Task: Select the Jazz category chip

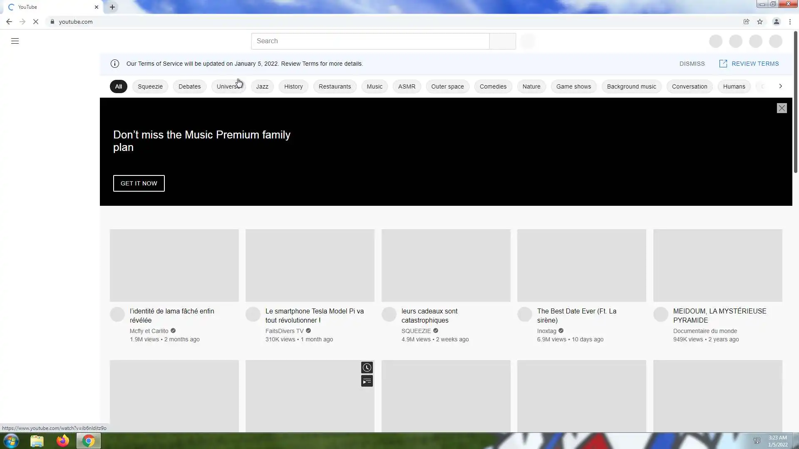Action: point(262,86)
